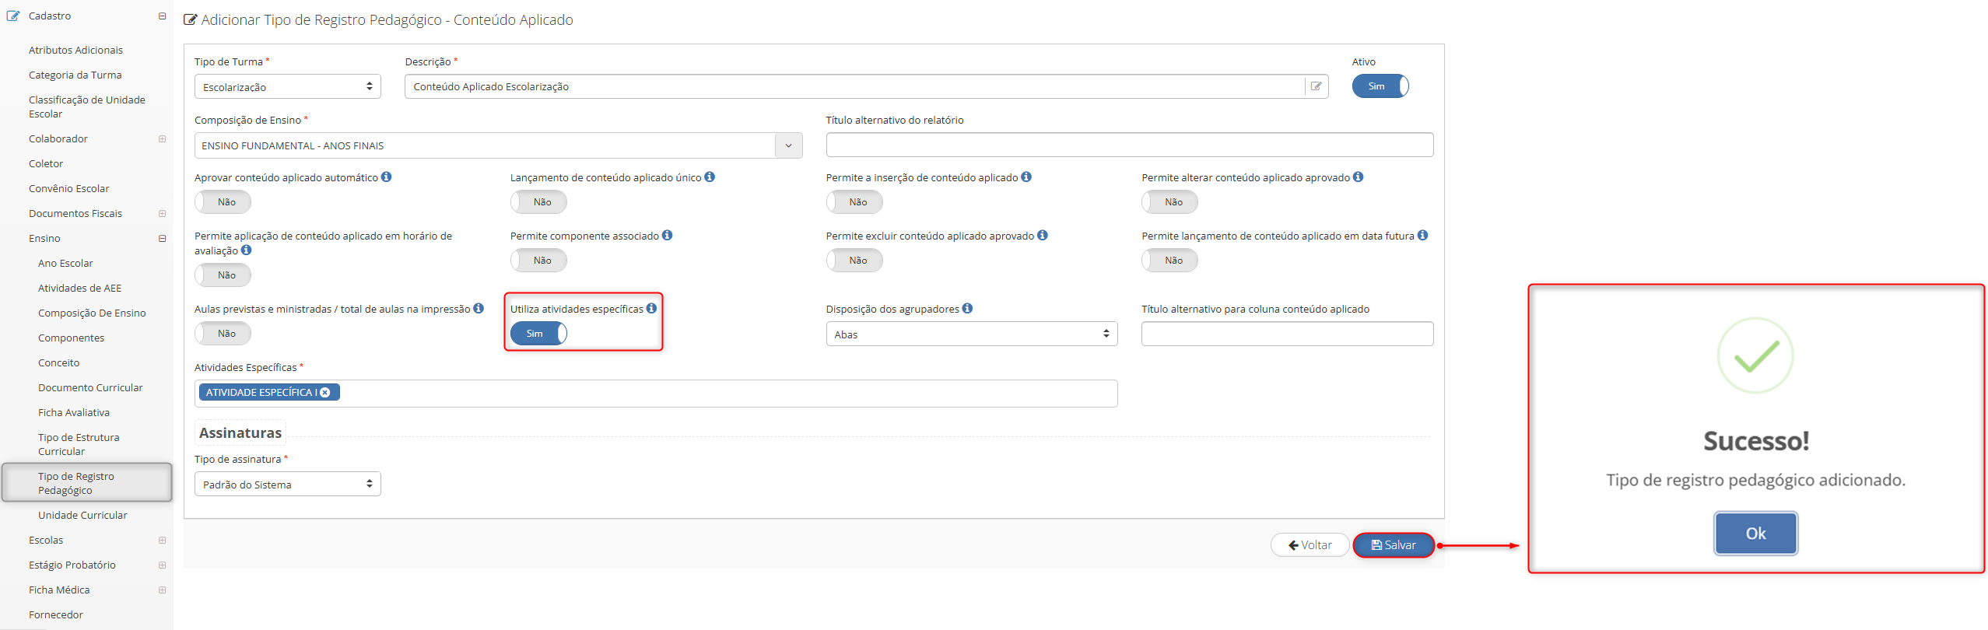Click info icon for Utiliza atividades específicas

click(651, 309)
